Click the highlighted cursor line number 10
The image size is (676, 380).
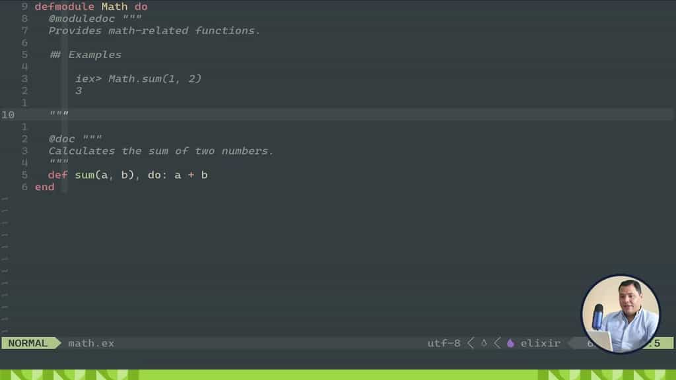point(8,114)
